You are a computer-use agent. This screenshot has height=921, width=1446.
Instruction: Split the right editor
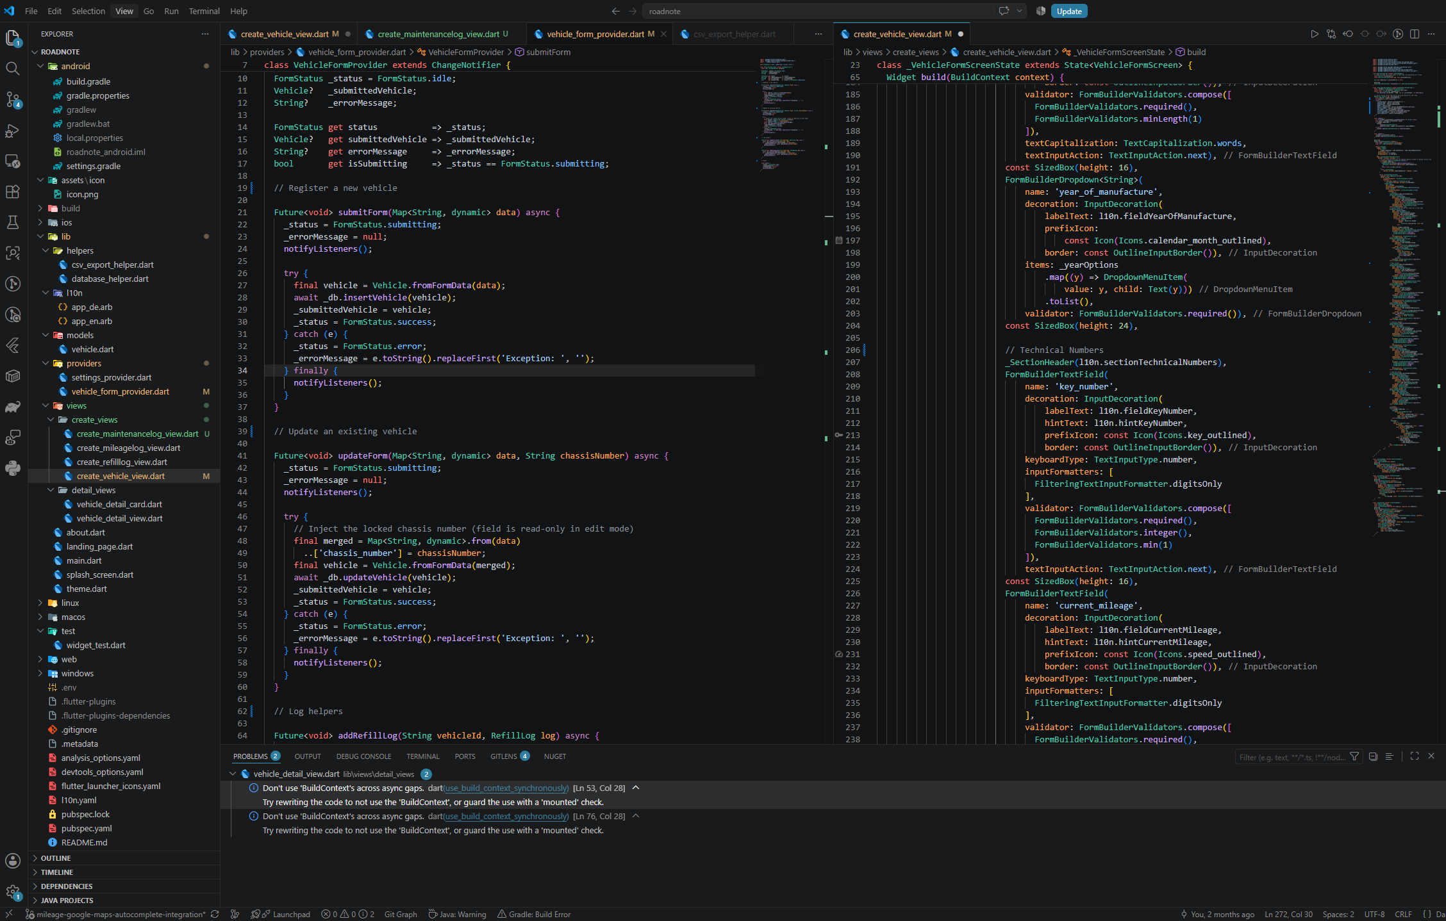(1415, 34)
